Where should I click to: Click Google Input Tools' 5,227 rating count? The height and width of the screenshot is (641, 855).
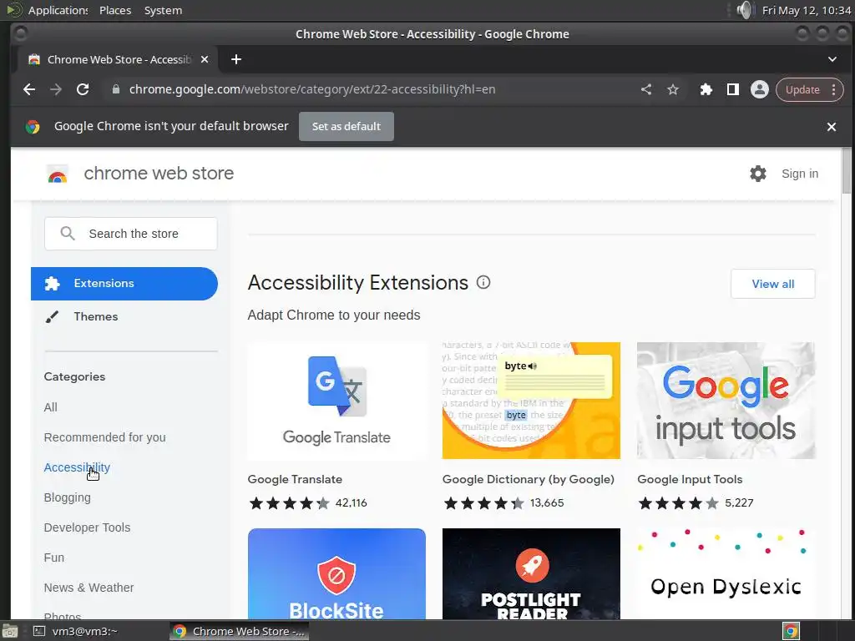point(739,503)
